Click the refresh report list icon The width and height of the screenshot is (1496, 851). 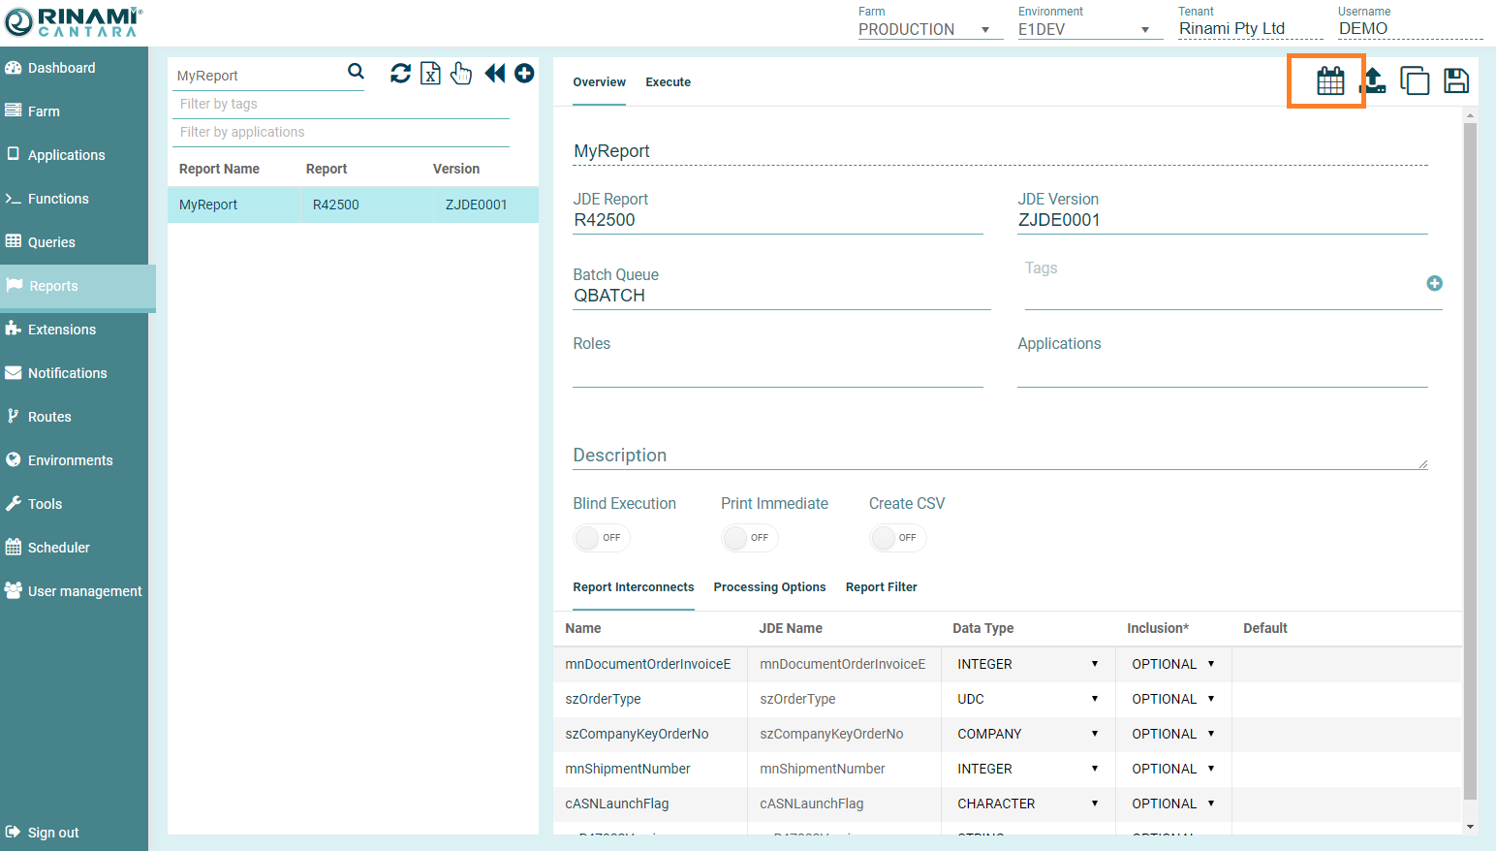(400, 74)
